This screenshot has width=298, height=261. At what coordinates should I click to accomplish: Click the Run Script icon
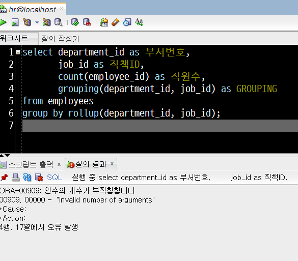pos(15,22)
